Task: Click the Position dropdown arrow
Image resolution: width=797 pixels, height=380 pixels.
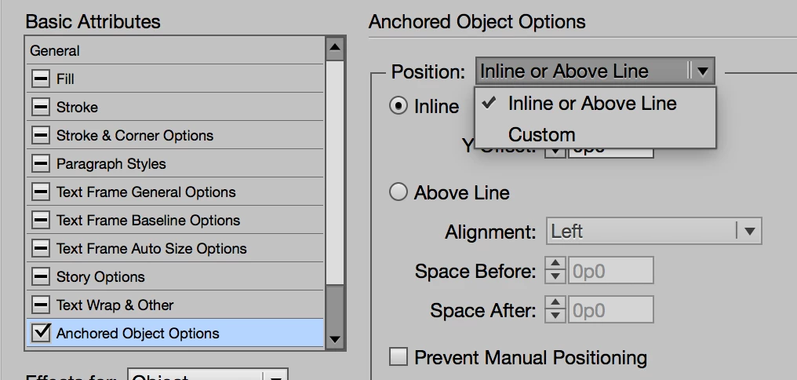Action: 702,71
